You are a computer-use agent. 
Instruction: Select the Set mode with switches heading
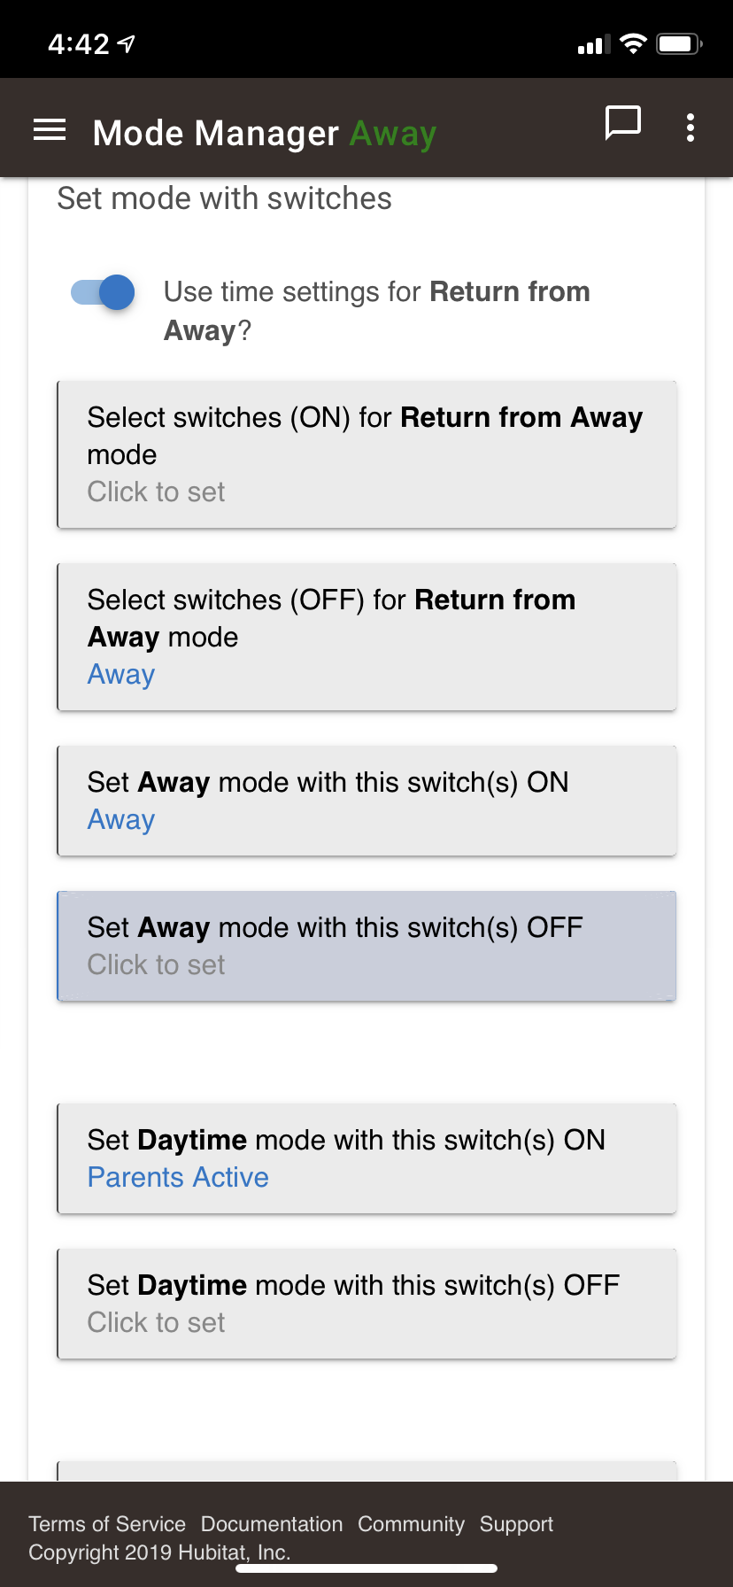[224, 198]
